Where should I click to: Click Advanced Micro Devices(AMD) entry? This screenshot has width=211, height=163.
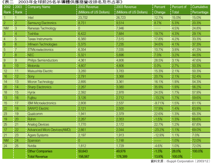pos(49,130)
